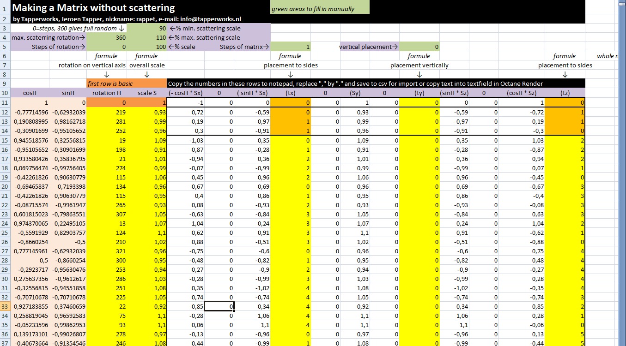Select the '(sinH * Sz)' heading cell
This screenshot has height=346, width=626.
click(455, 93)
